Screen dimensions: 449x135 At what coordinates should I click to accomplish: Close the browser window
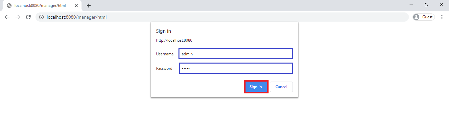click(441, 5)
